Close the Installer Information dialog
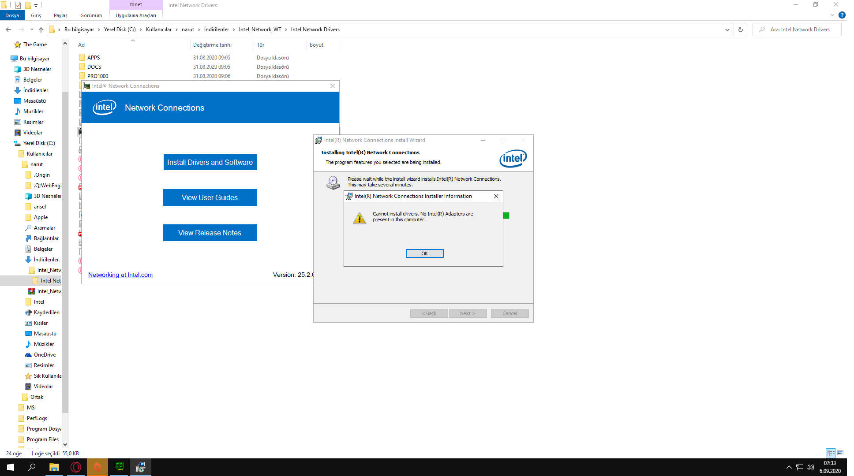 [x=496, y=196]
